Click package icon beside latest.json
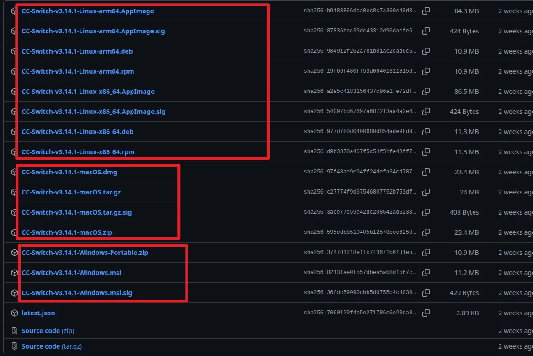The image size is (533, 356). 14,313
